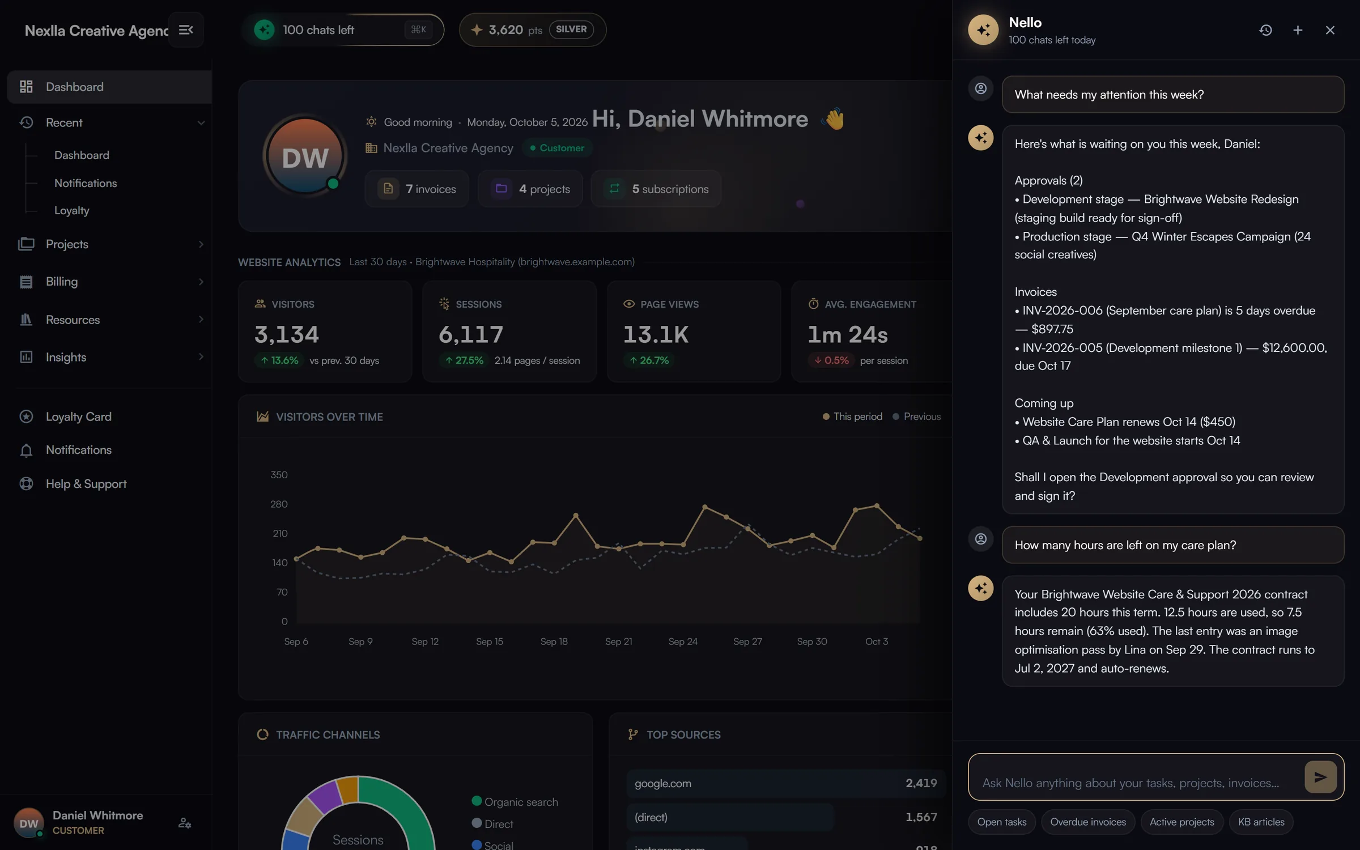Image resolution: width=1360 pixels, height=850 pixels.
Task: Click Open tasks suggestion chip
Action: [1001, 822]
